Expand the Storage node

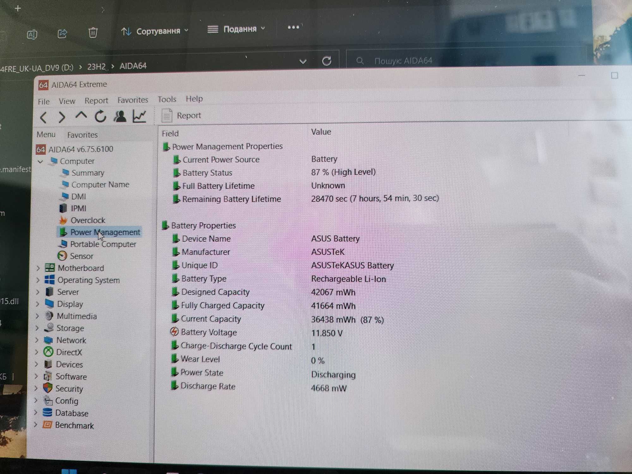pyautogui.click(x=37, y=328)
